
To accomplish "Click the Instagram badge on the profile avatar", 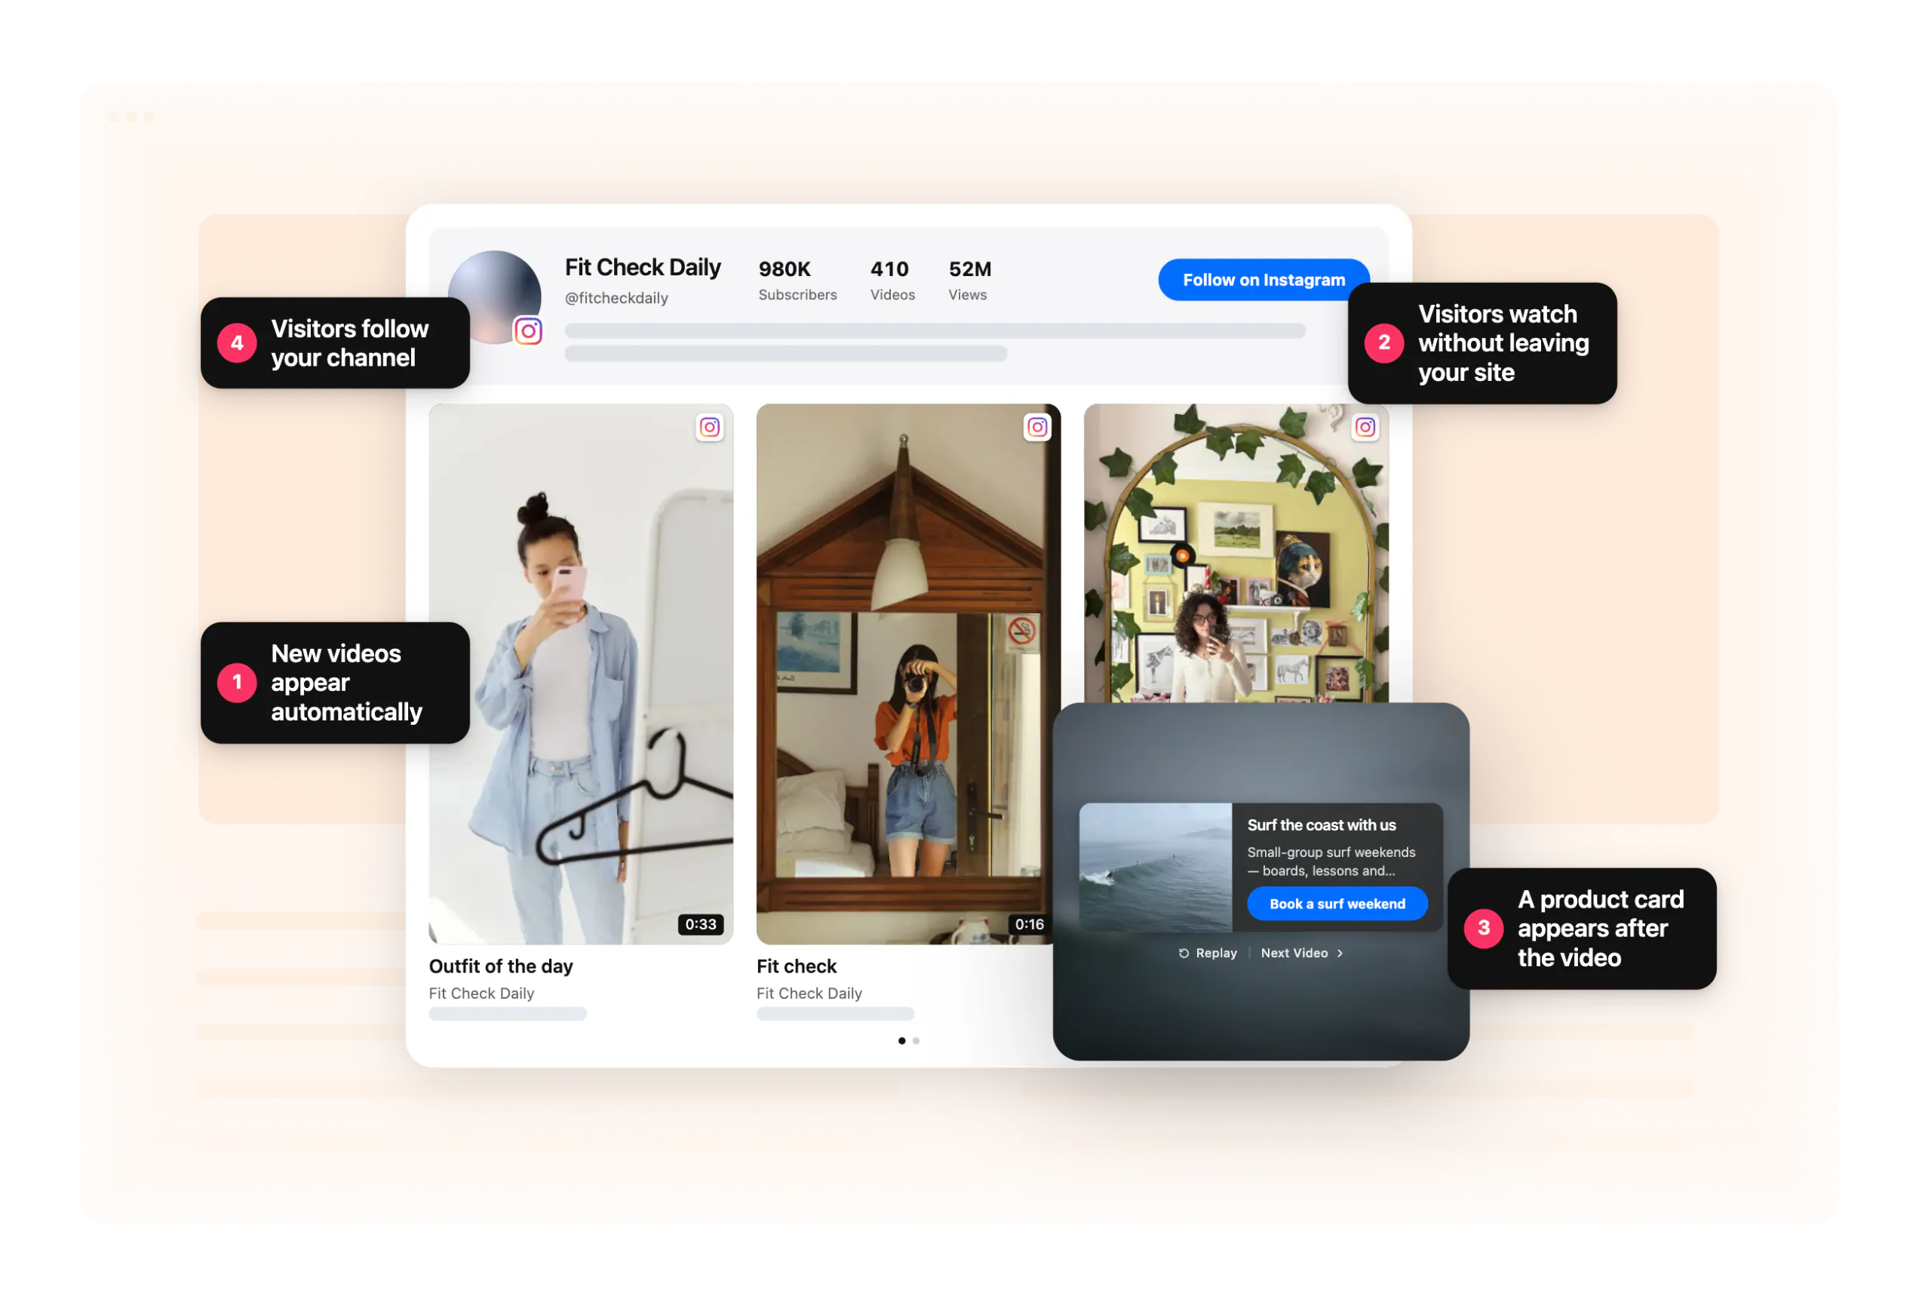I will pos(529,331).
